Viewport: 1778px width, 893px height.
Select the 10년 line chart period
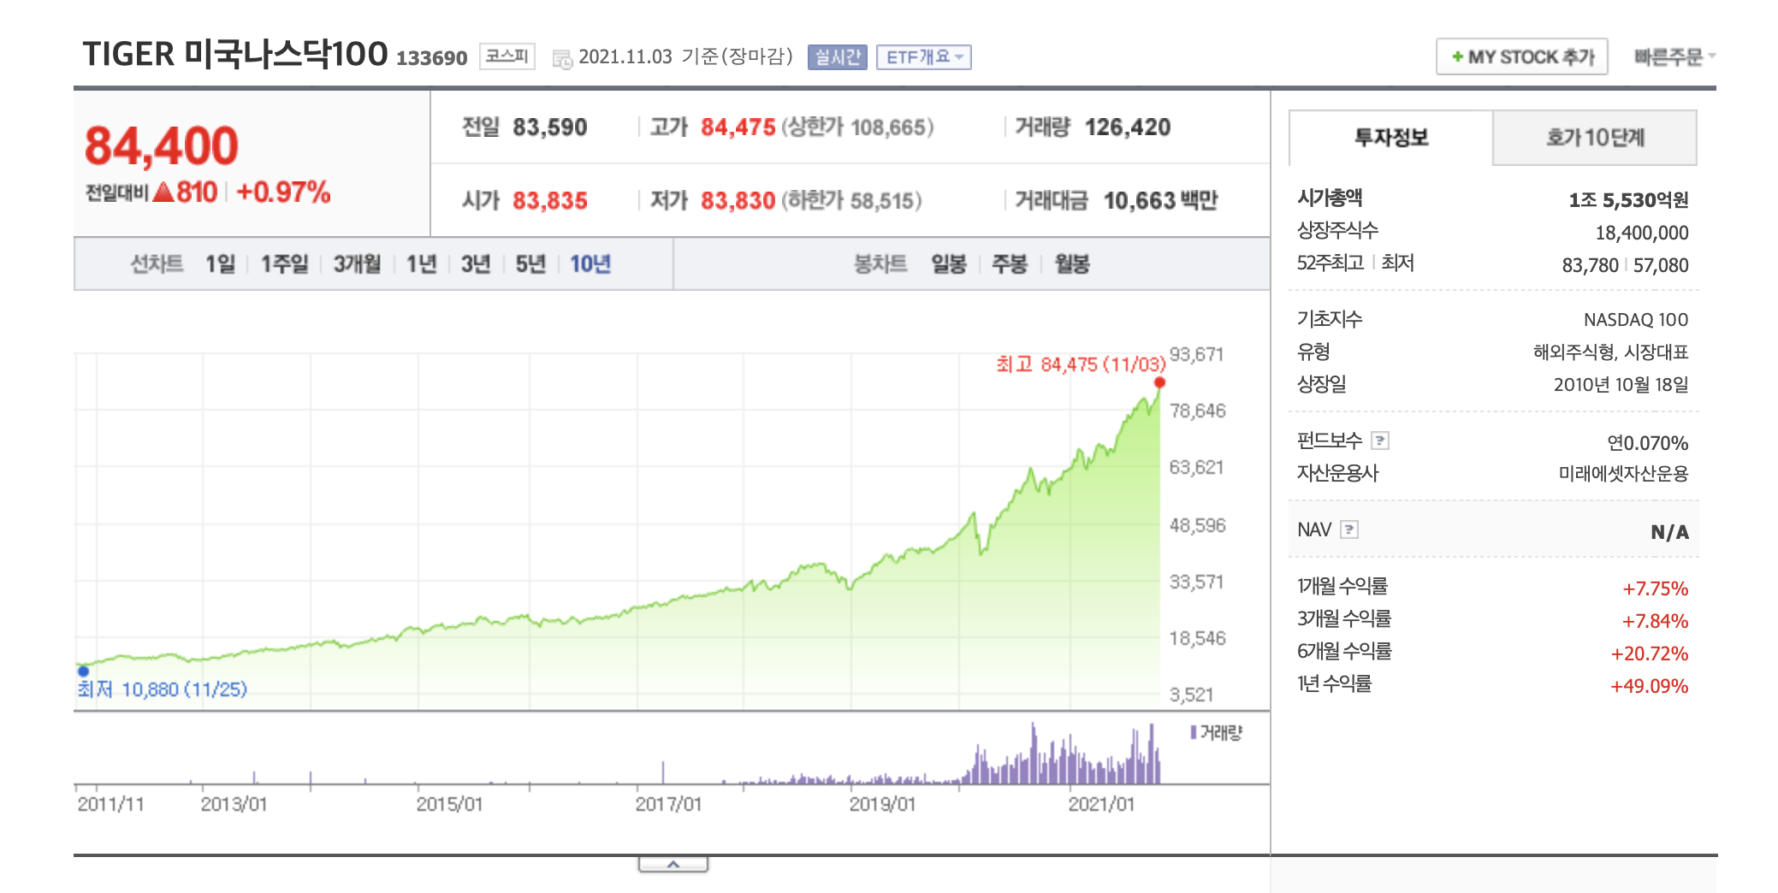[x=590, y=264]
